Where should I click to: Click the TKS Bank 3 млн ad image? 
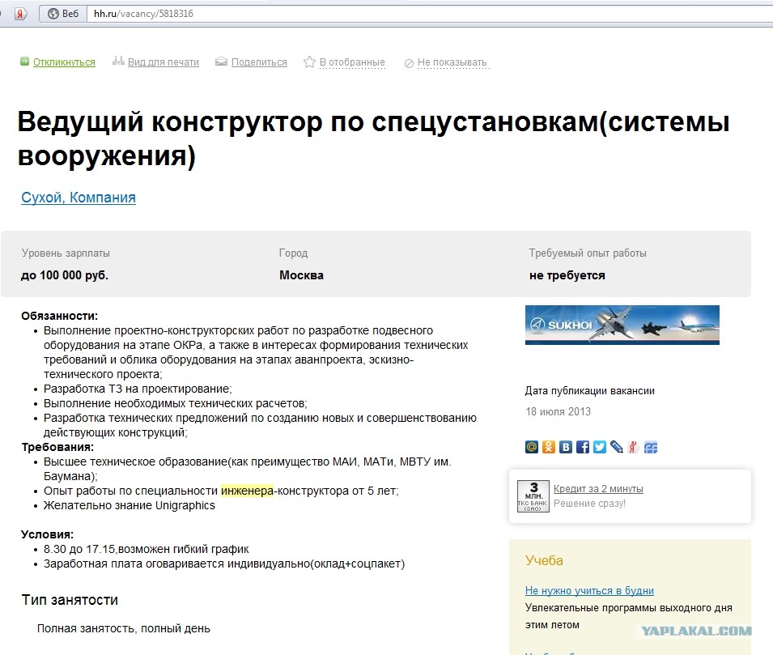pyautogui.click(x=533, y=496)
